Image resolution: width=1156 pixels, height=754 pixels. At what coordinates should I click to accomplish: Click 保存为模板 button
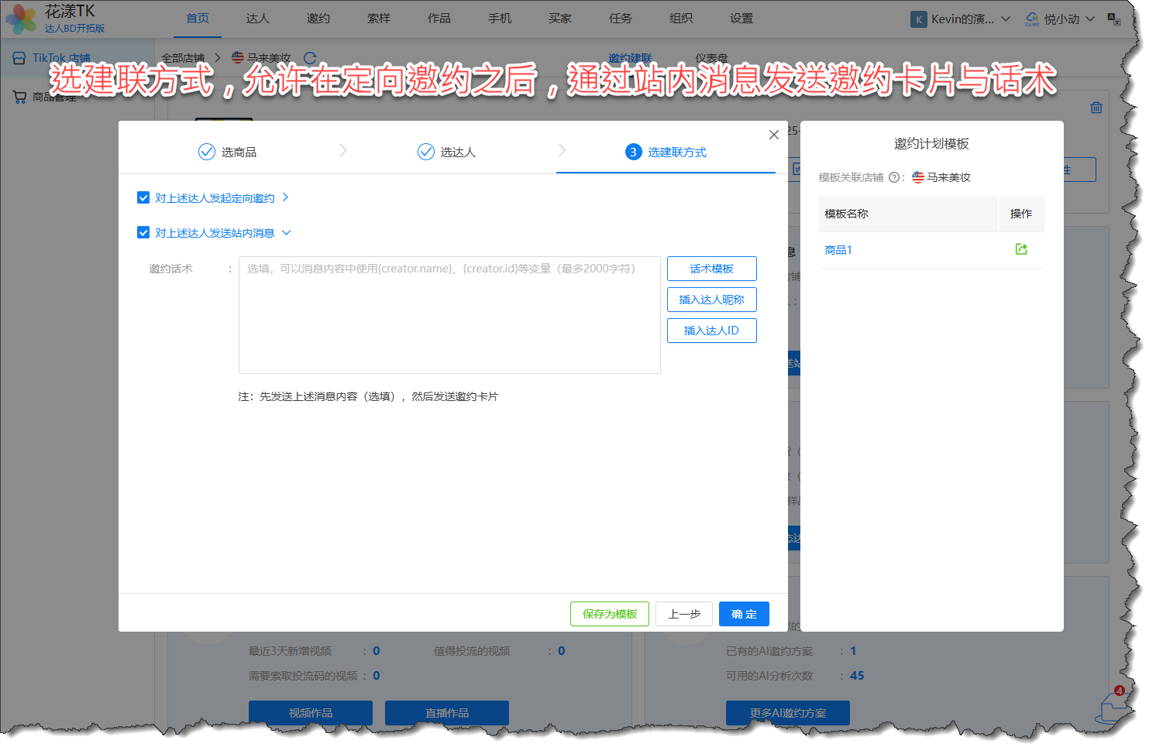(x=609, y=614)
